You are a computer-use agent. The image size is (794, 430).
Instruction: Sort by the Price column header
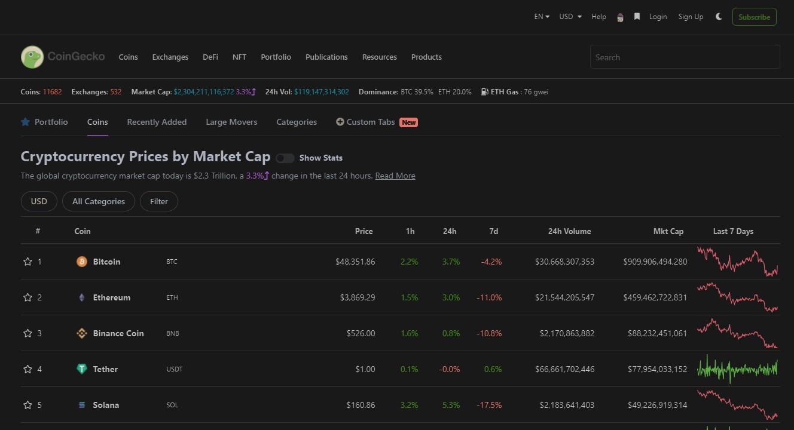364,231
